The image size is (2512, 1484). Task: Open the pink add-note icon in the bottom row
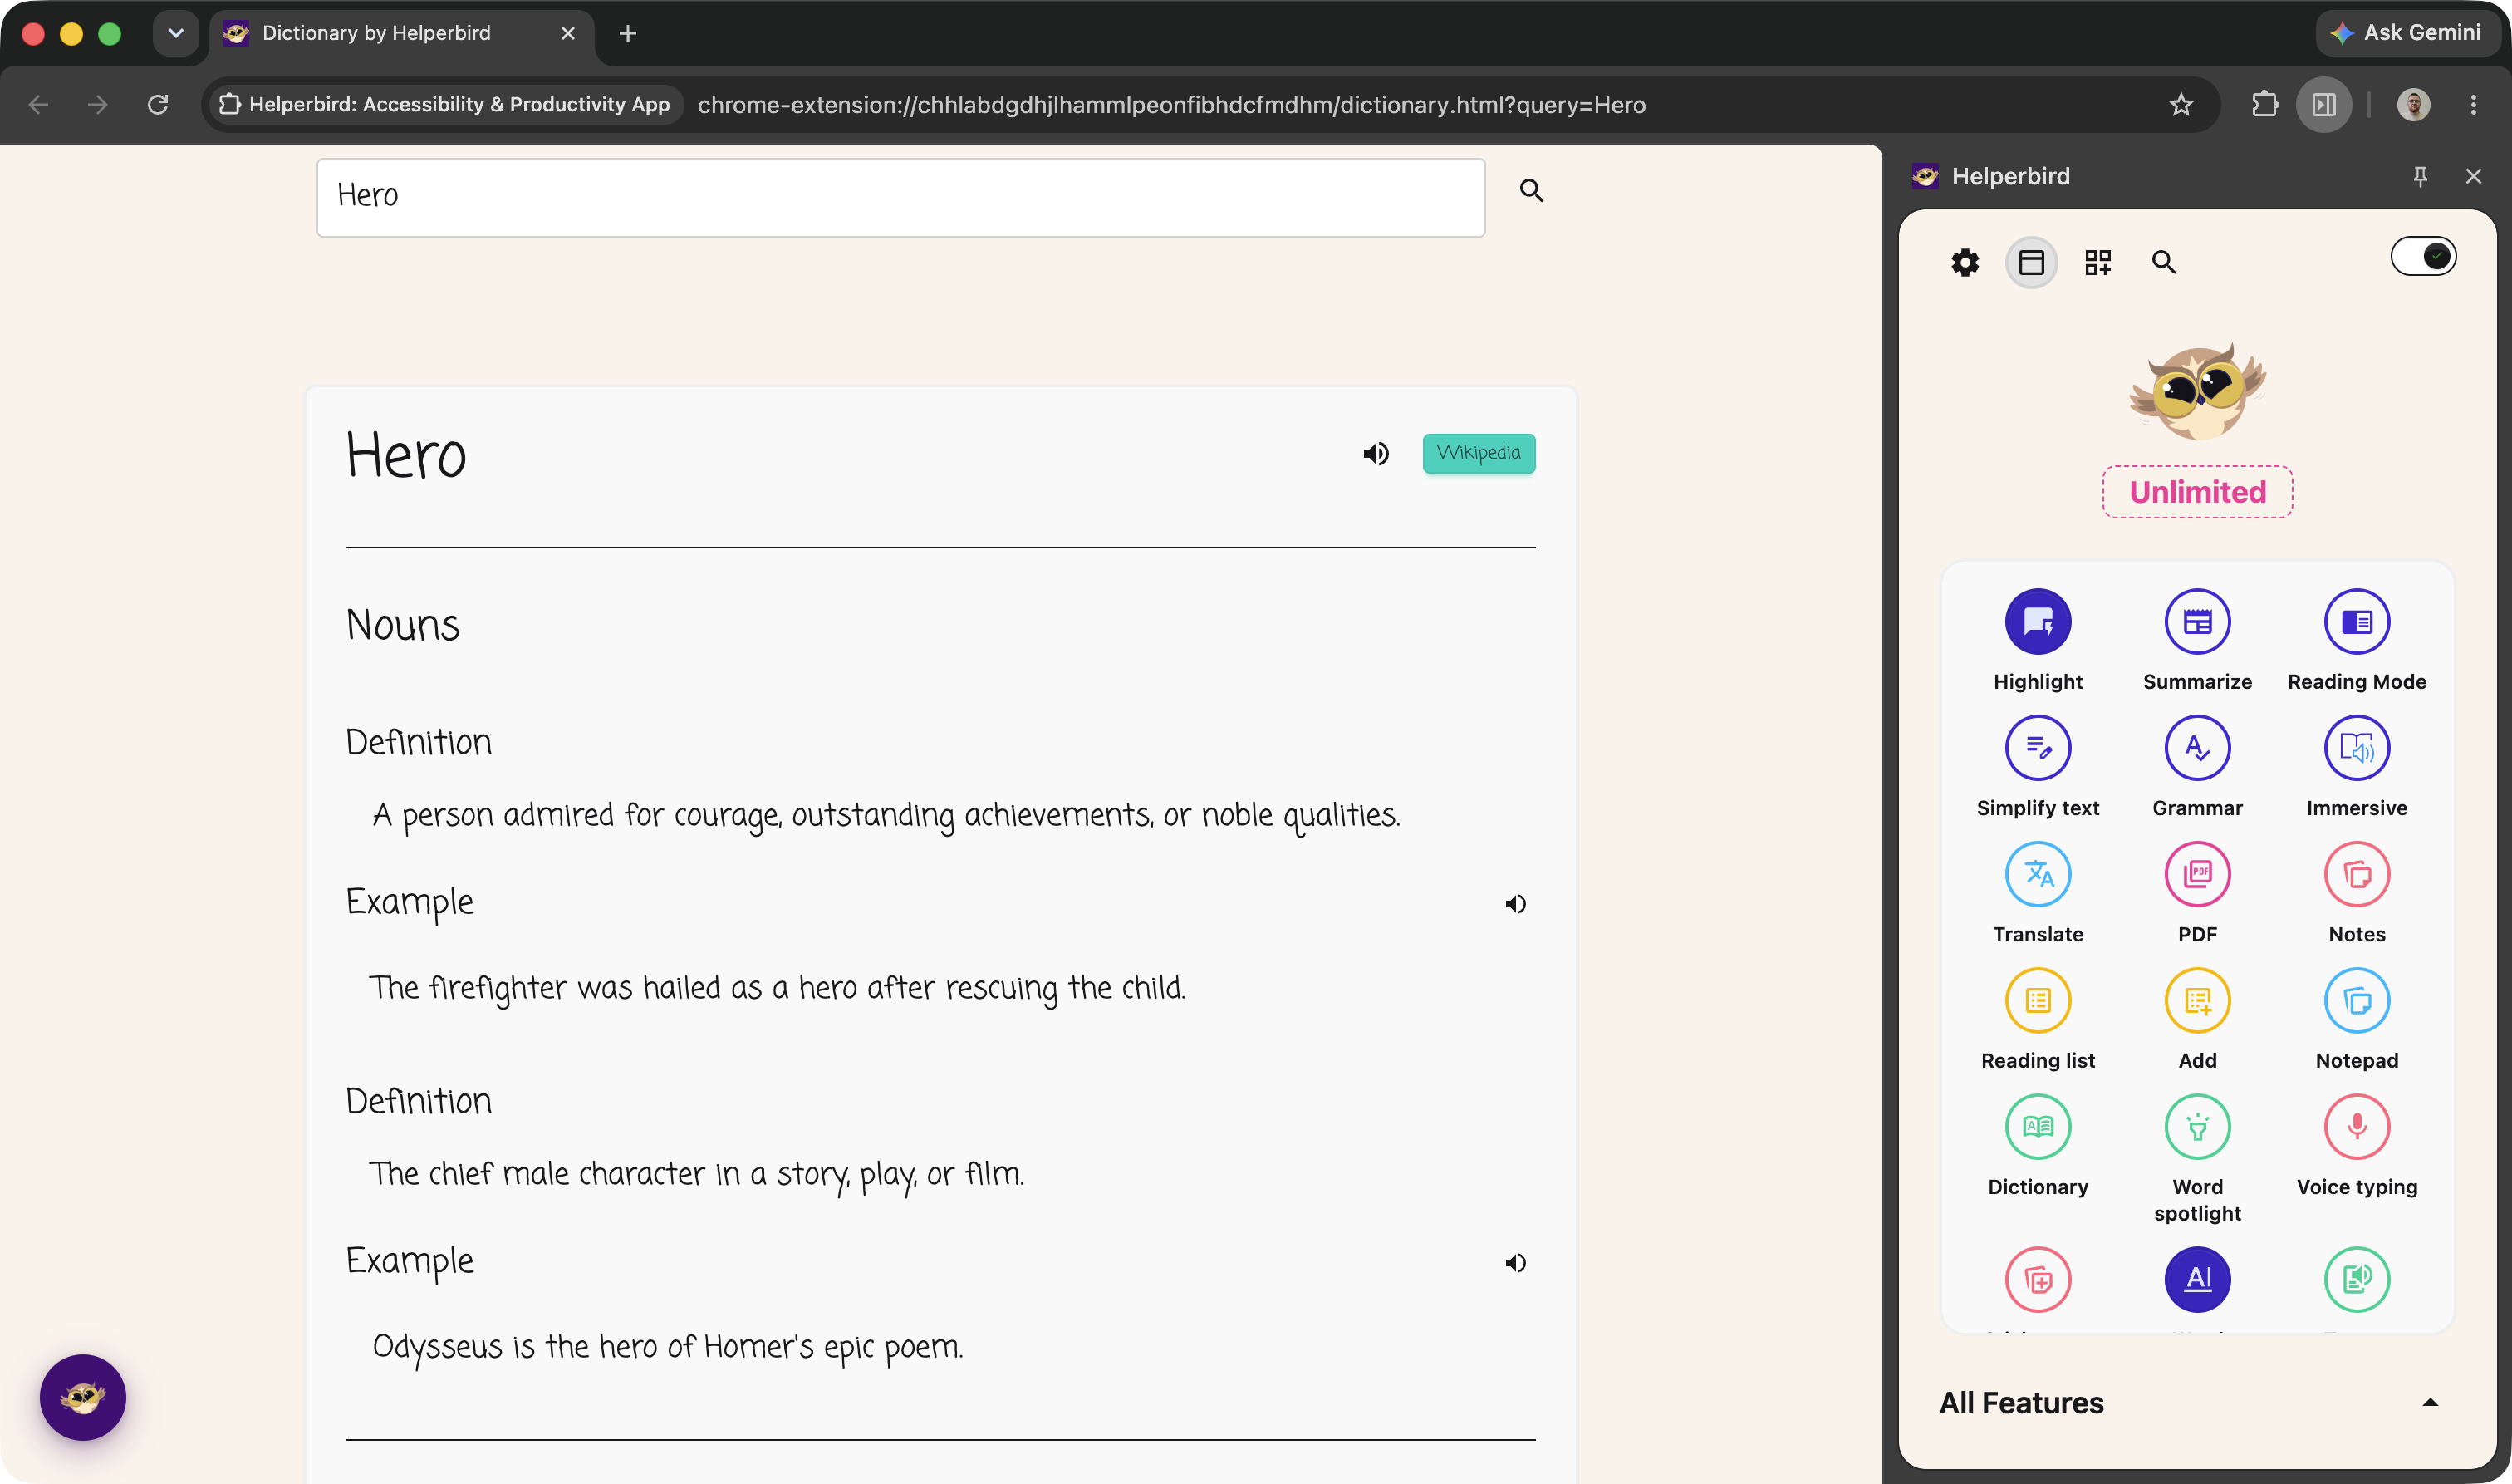tap(2037, 1279)
